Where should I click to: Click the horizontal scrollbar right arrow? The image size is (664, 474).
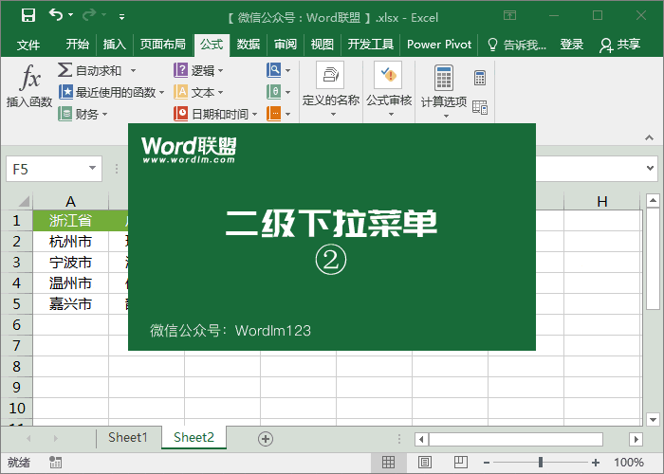[x=636, y=439]
